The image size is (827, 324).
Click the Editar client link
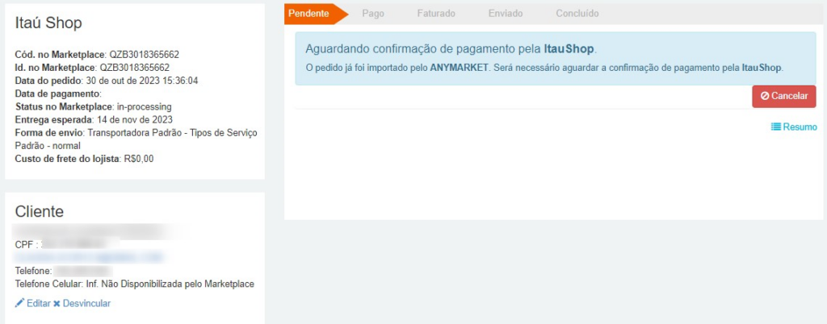[39, 304]
